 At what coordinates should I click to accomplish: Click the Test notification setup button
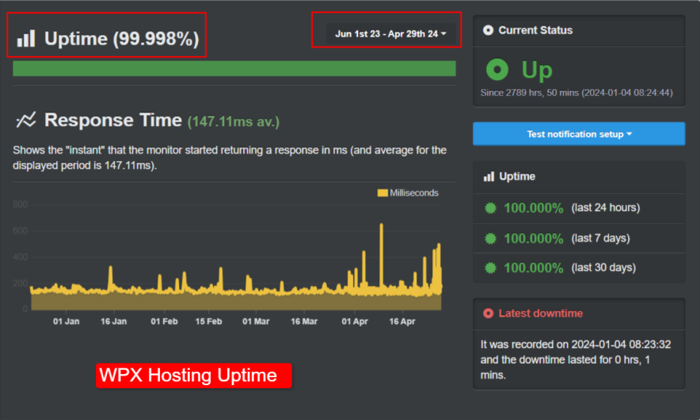[x=579, y=134]
